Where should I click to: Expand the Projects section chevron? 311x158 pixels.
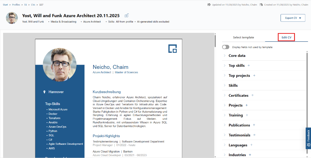(x=225, y=105)
